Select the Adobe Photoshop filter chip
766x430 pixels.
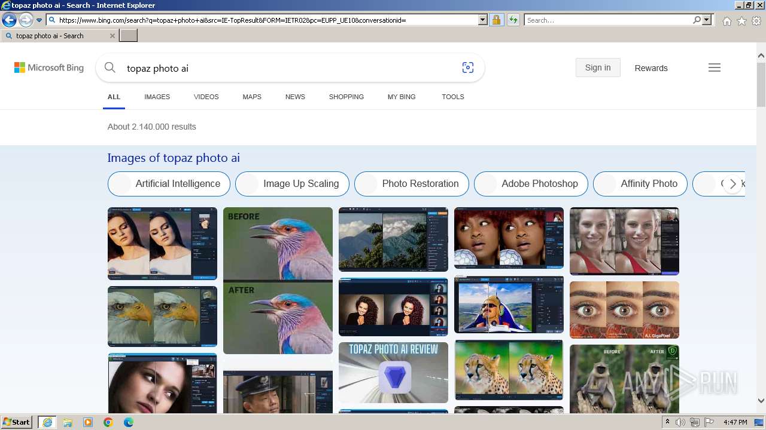point(531,184)
